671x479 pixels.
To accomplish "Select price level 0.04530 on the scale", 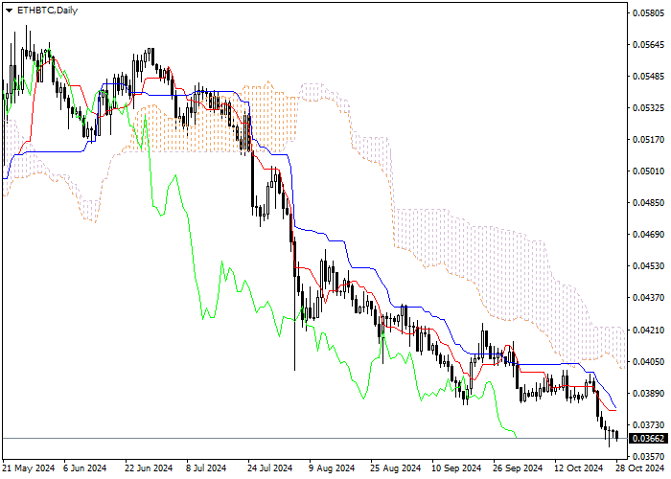I will pos(648,265).
